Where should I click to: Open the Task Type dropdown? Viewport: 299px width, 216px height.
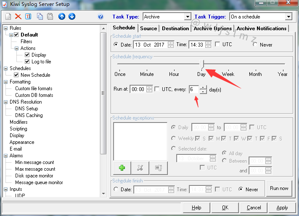(x=188, y=17)
